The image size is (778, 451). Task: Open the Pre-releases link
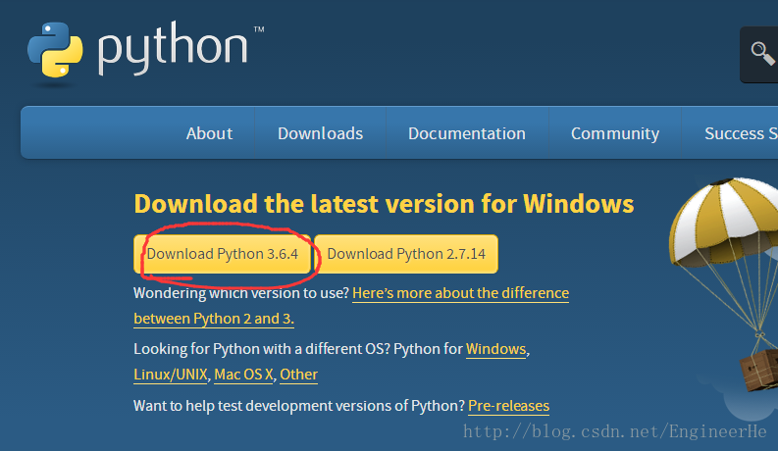pos(508,406)
